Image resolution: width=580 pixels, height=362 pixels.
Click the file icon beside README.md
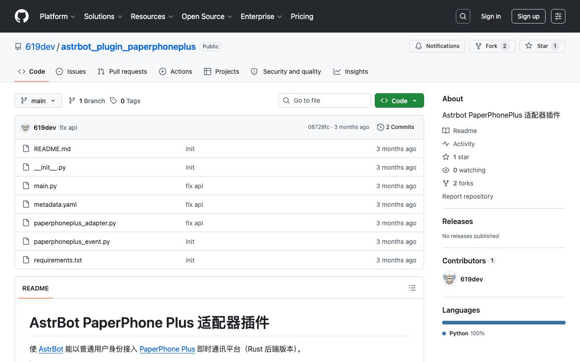click(26, 149)
